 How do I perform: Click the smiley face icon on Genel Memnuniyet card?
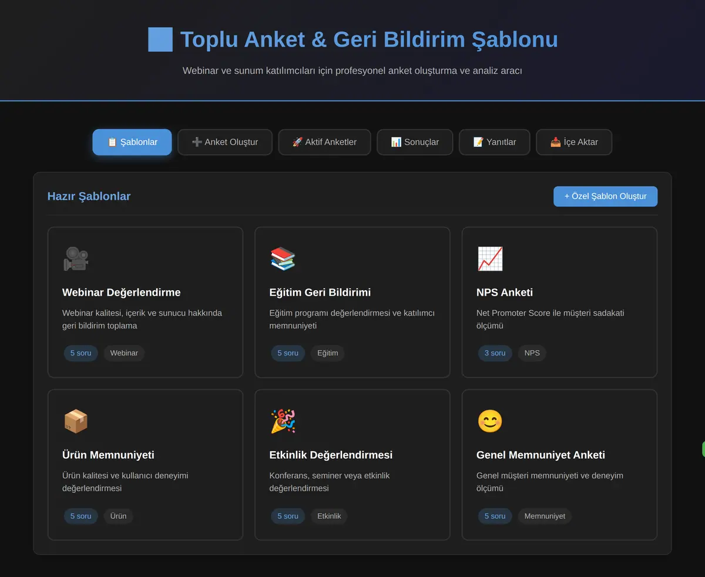(490, 421)
